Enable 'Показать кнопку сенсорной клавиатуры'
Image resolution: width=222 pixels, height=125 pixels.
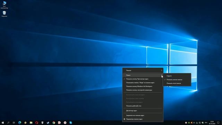[143, 90]
